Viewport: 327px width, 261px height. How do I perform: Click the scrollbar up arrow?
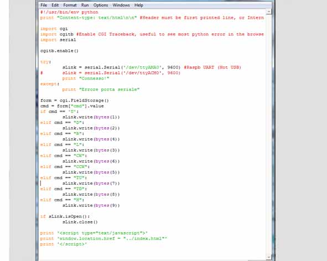[x=268, y=12]
